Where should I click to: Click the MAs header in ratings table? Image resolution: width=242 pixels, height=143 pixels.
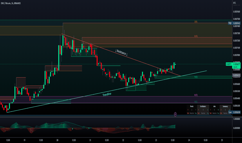(x=214, y=106)
